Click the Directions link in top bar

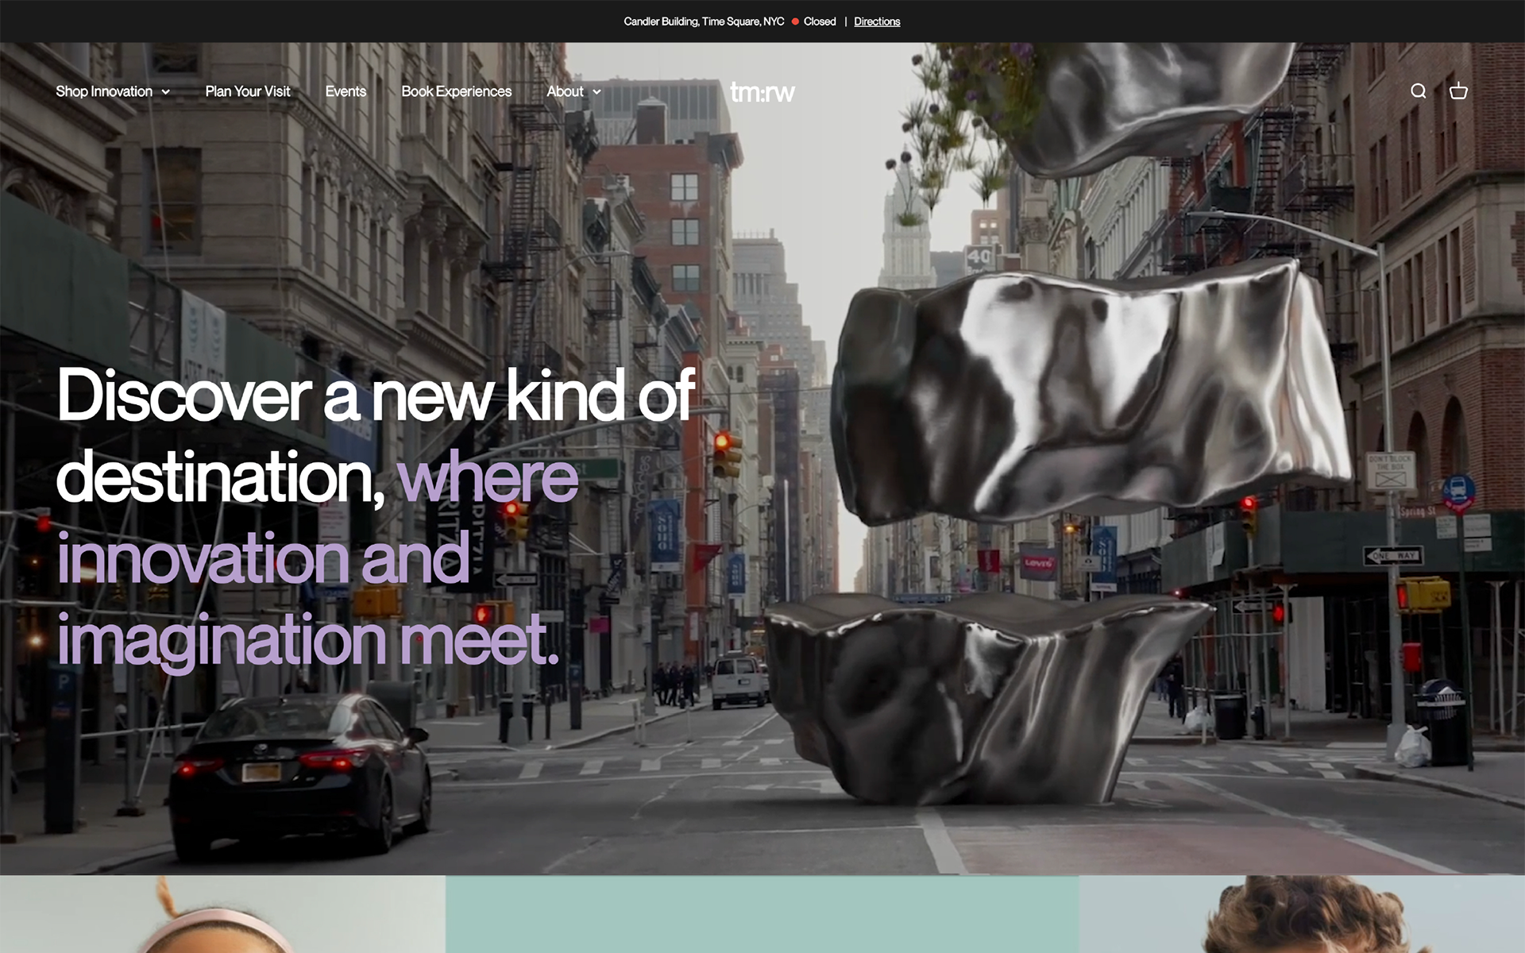tap(877, 21)
